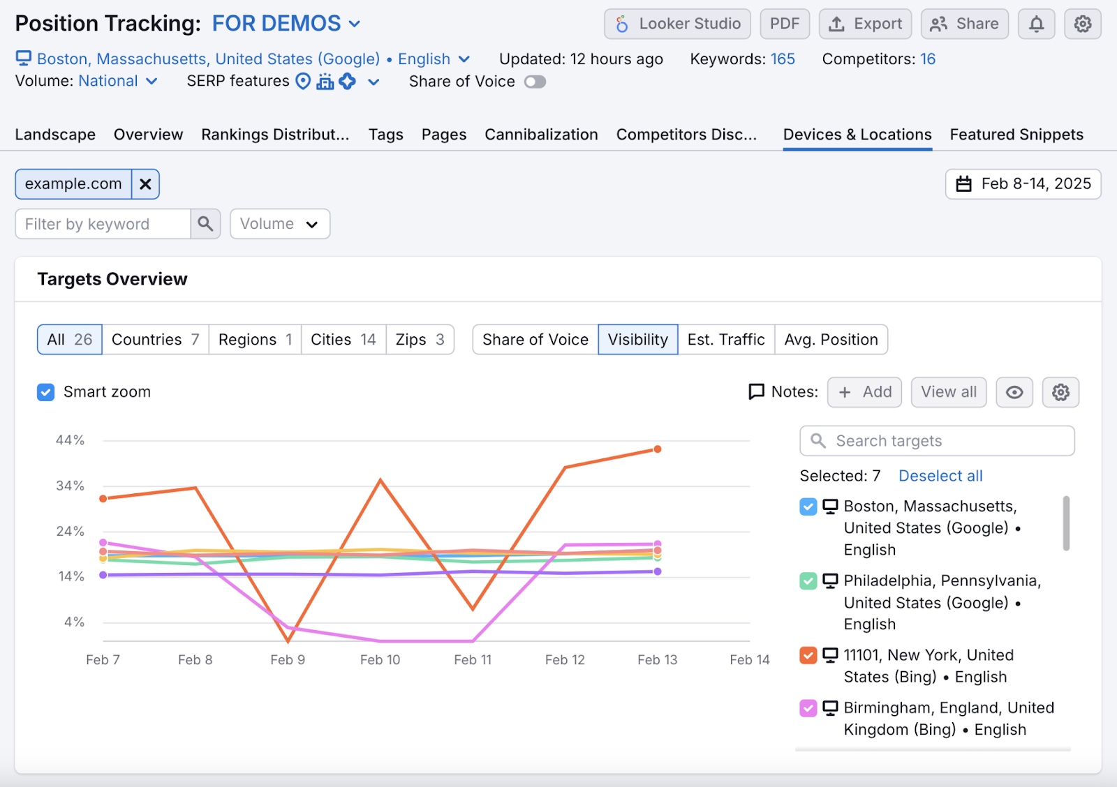Open Position Tracking settings gear
The image size is (1117, 787).
(x=1082, y=23)
